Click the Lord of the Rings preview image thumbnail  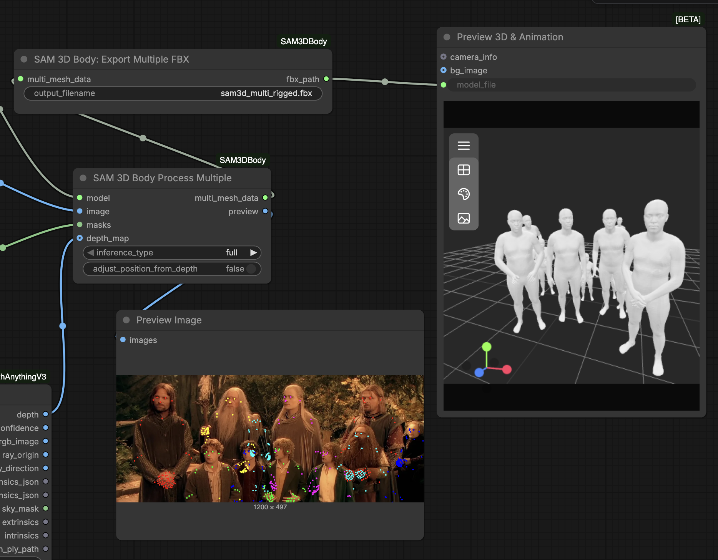click(270, 439)
